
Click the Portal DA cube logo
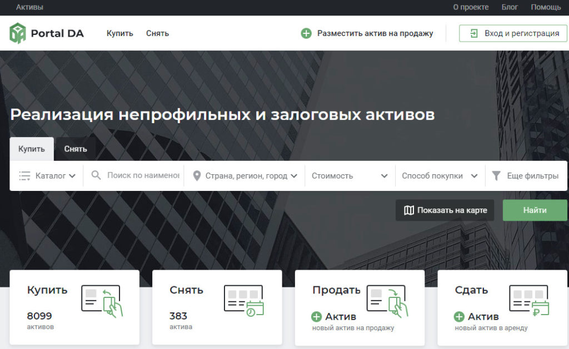pos(17,33)
